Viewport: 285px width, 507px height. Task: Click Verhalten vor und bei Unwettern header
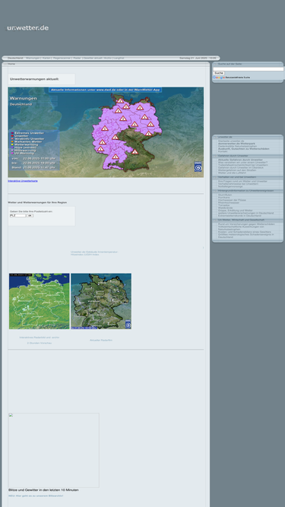[x=237, y=177]
